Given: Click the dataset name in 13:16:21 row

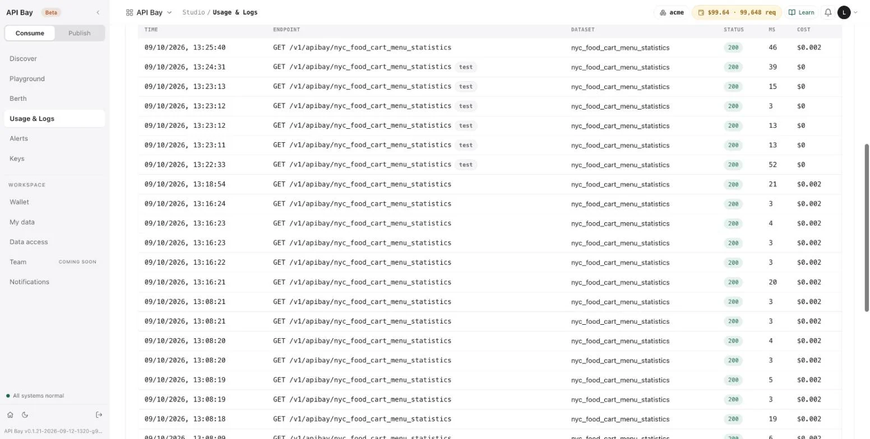Looking at the screenshot, I should pyautogui.click(x=620, y=282).
